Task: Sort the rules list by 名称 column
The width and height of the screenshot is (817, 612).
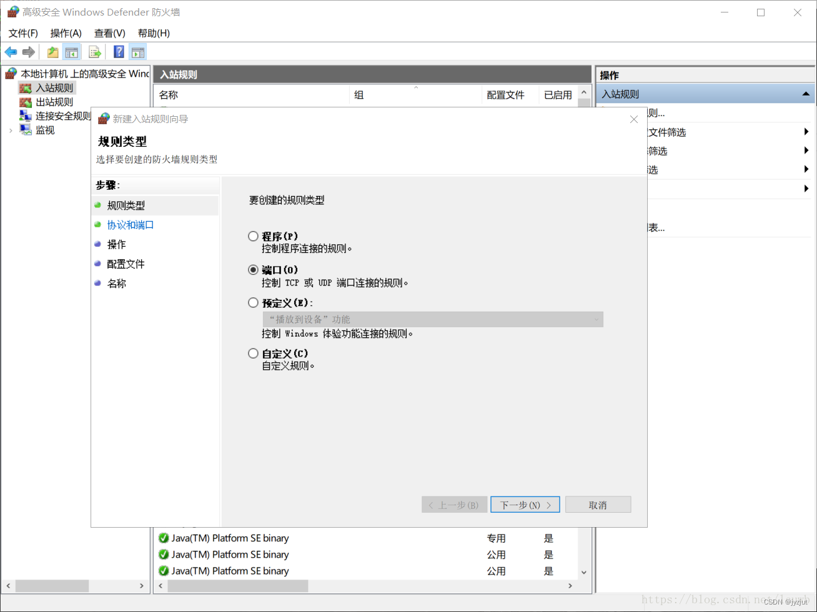Action: [x=251, y=95]
